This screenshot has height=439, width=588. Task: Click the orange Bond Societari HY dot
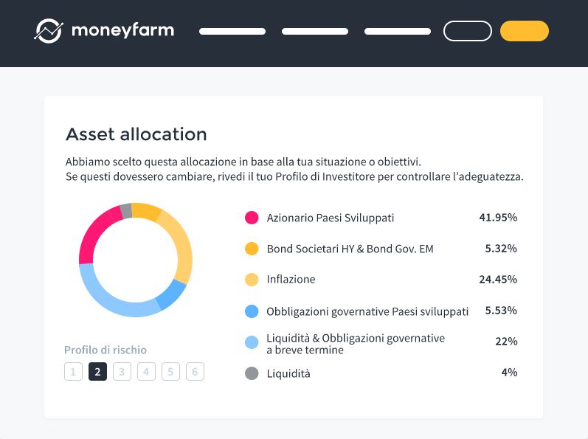click(x=252, y=249)
